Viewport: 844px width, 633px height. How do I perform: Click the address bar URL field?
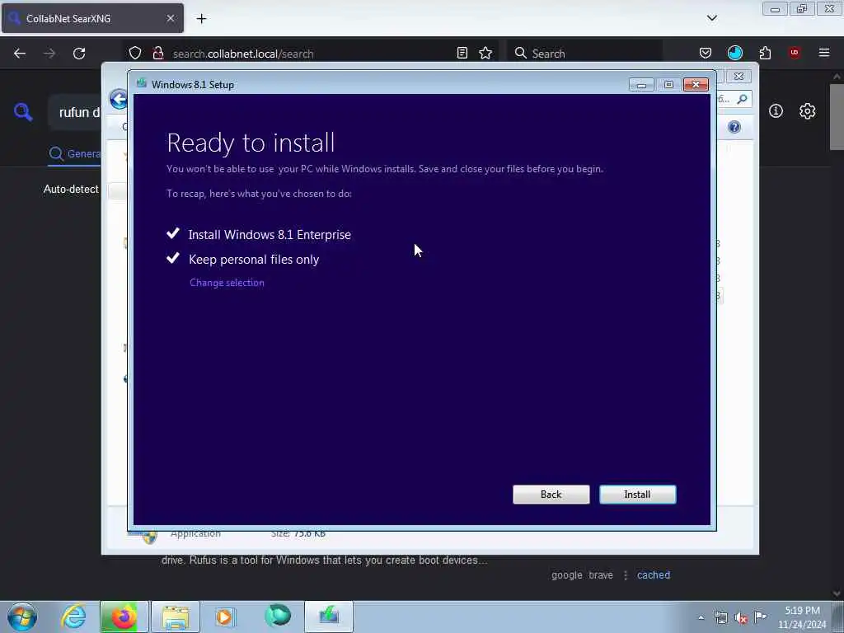point(310,54)
